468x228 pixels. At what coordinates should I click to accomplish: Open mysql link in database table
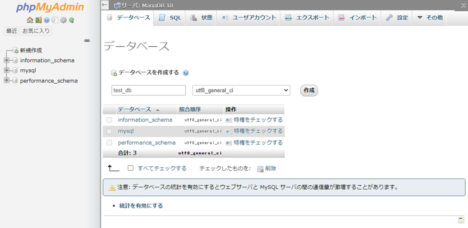click(126, 131)
